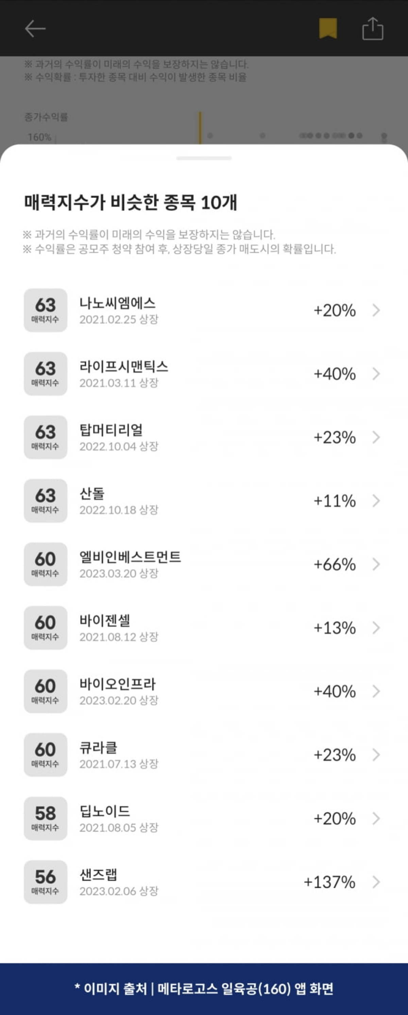Tap the 56 매력지수 badge for 샌즈랩
The width and height of the screenshot is (408, 1015).
pos(45,882)
